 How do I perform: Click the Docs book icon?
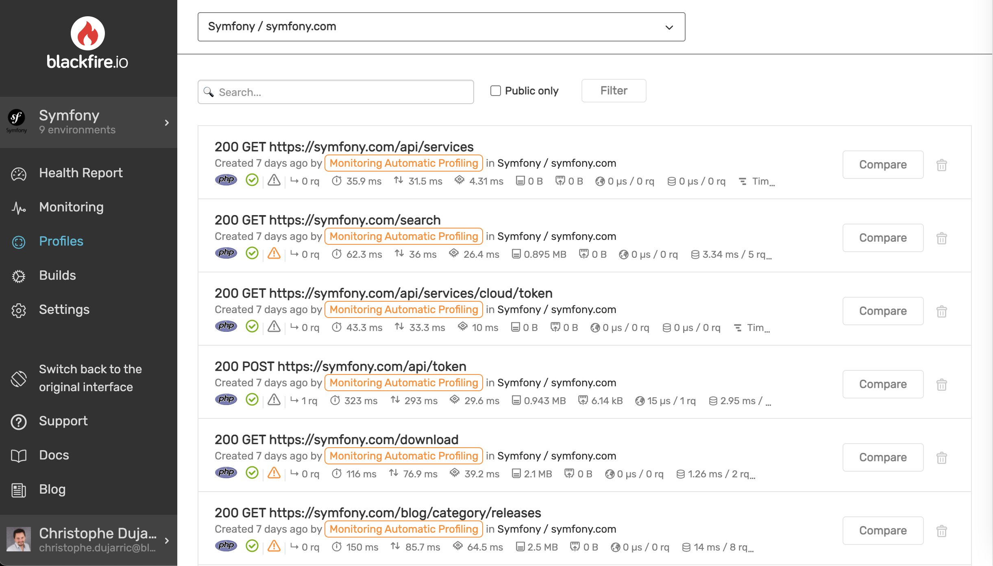pyautogui.click(x=18, y=455)
